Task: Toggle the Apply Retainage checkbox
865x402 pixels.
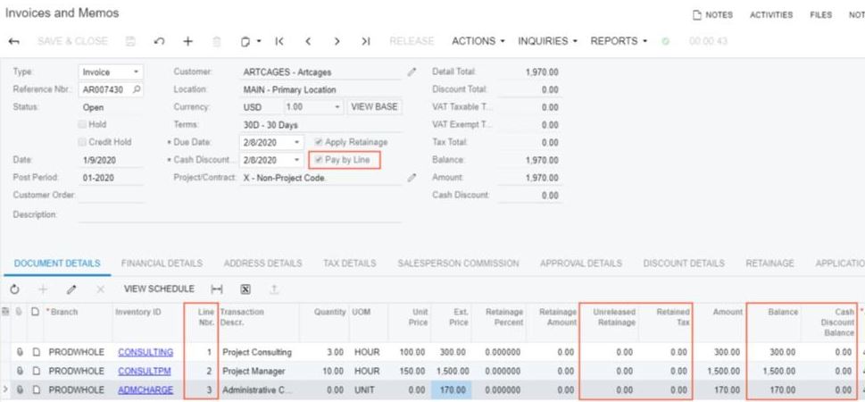Action: pos(319,142)
